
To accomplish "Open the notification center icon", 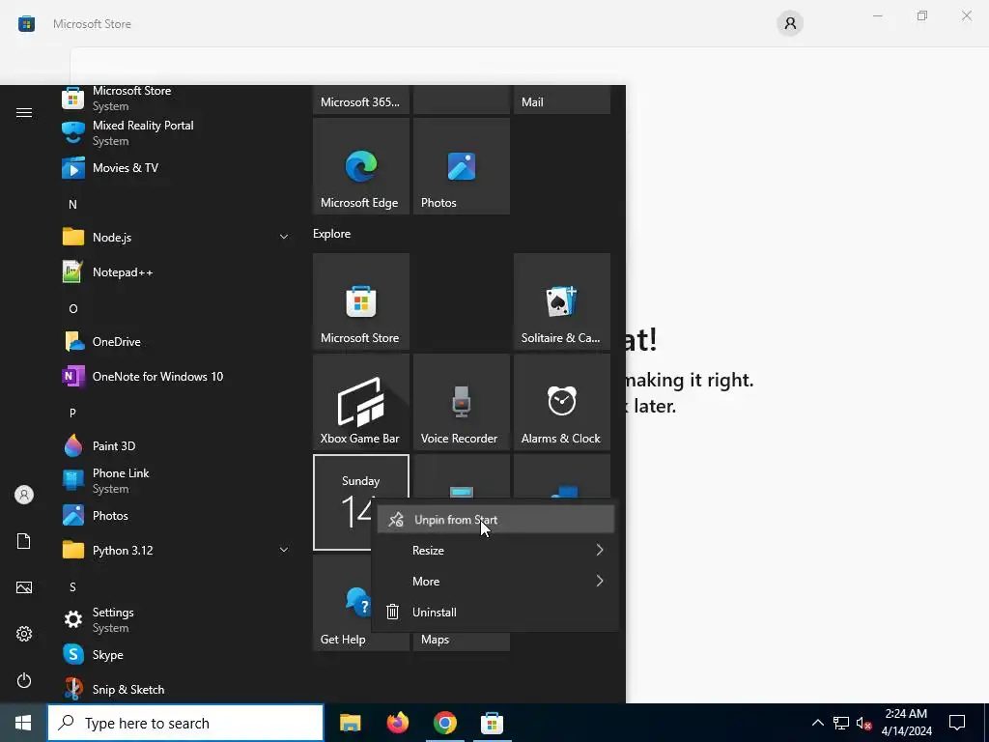I will coord(957,723).
